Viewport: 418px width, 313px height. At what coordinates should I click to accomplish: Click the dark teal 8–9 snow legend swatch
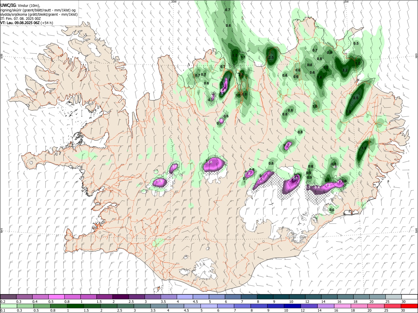pos(265,297)
